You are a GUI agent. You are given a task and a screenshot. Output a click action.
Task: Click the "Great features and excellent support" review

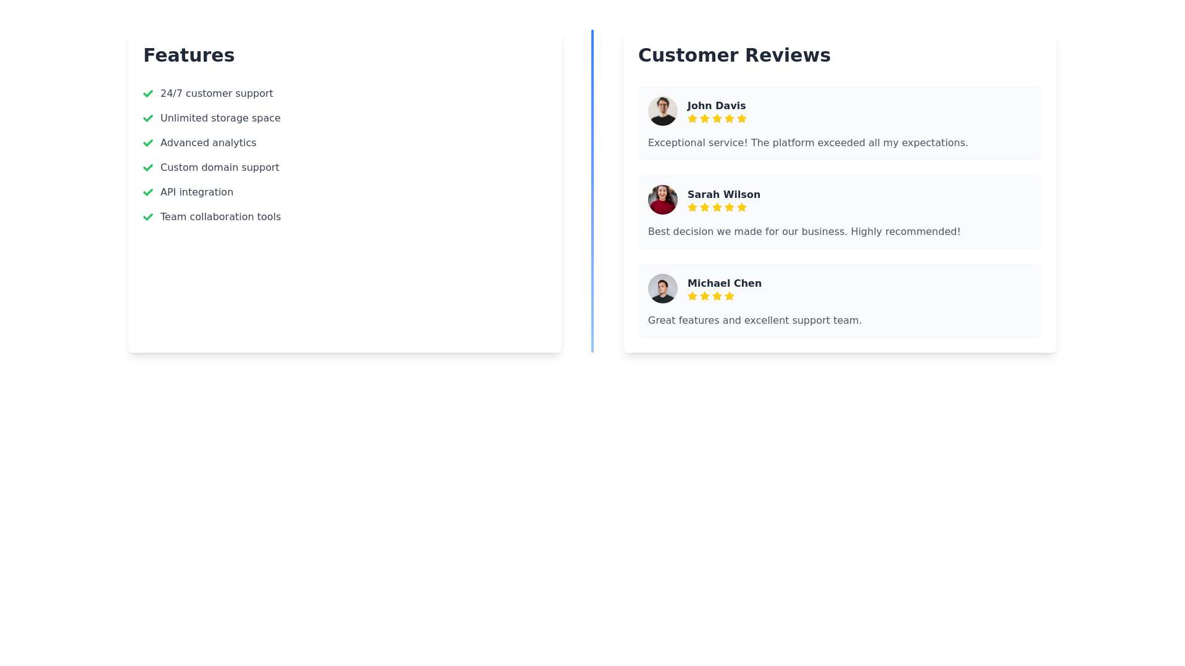(x=755, y=320)
